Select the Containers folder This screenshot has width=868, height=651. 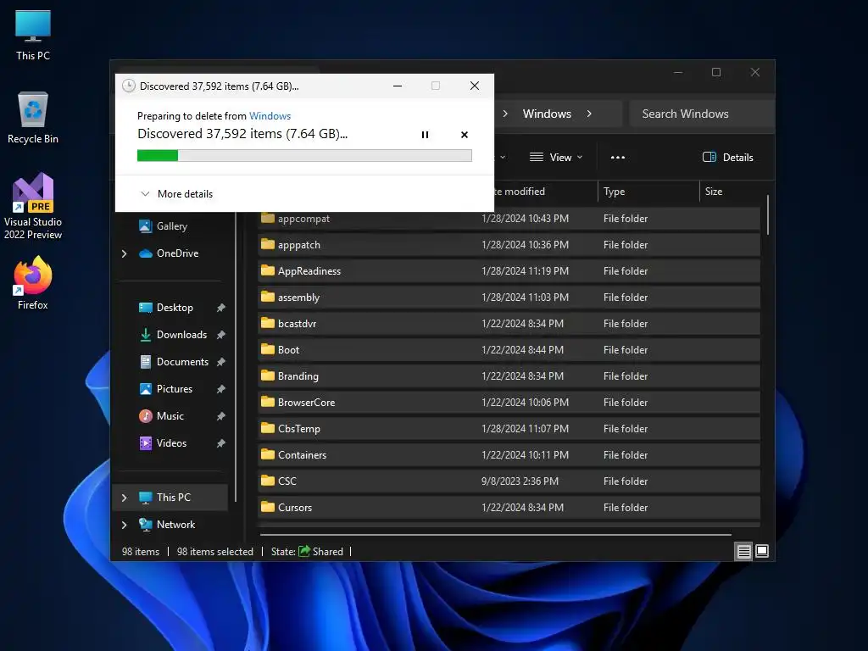click(509, 455)
